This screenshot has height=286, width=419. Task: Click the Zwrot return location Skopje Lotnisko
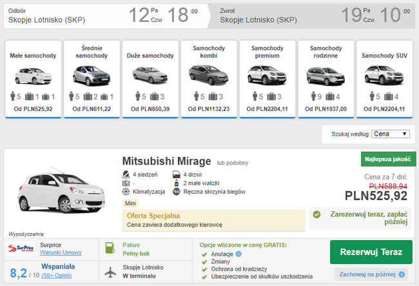click(258, 20)
